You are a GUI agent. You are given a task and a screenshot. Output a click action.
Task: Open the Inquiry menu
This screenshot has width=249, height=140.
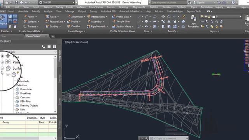click(219, 7)
